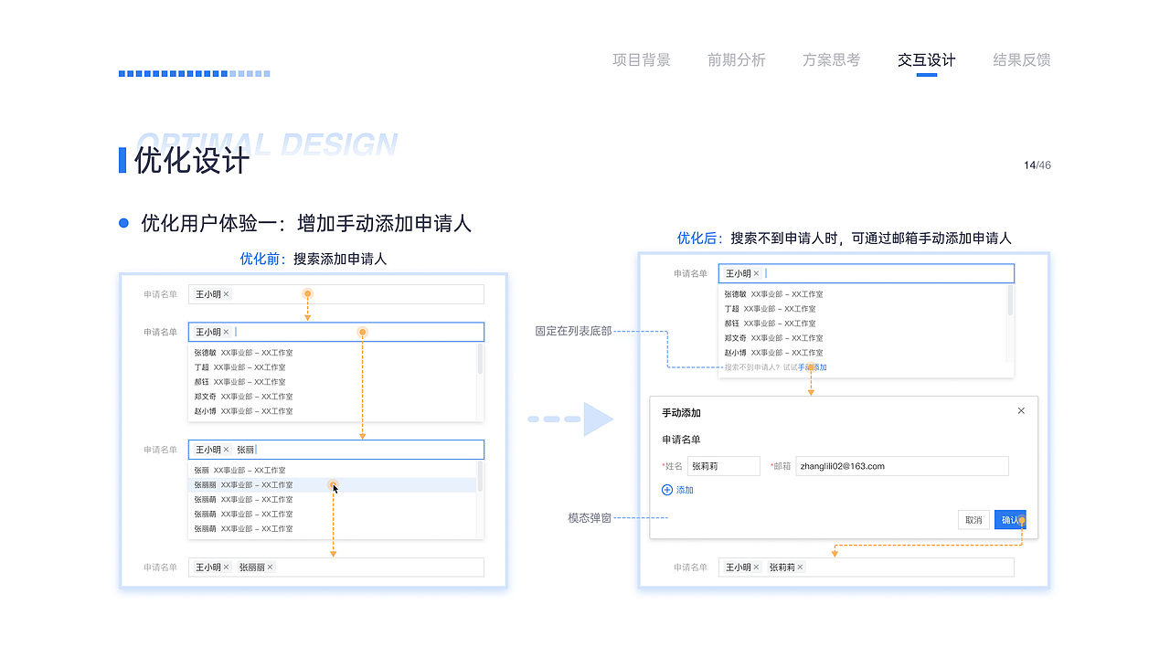
Task: Click the 手动添加 link under the list
Action: click(813, 367)
